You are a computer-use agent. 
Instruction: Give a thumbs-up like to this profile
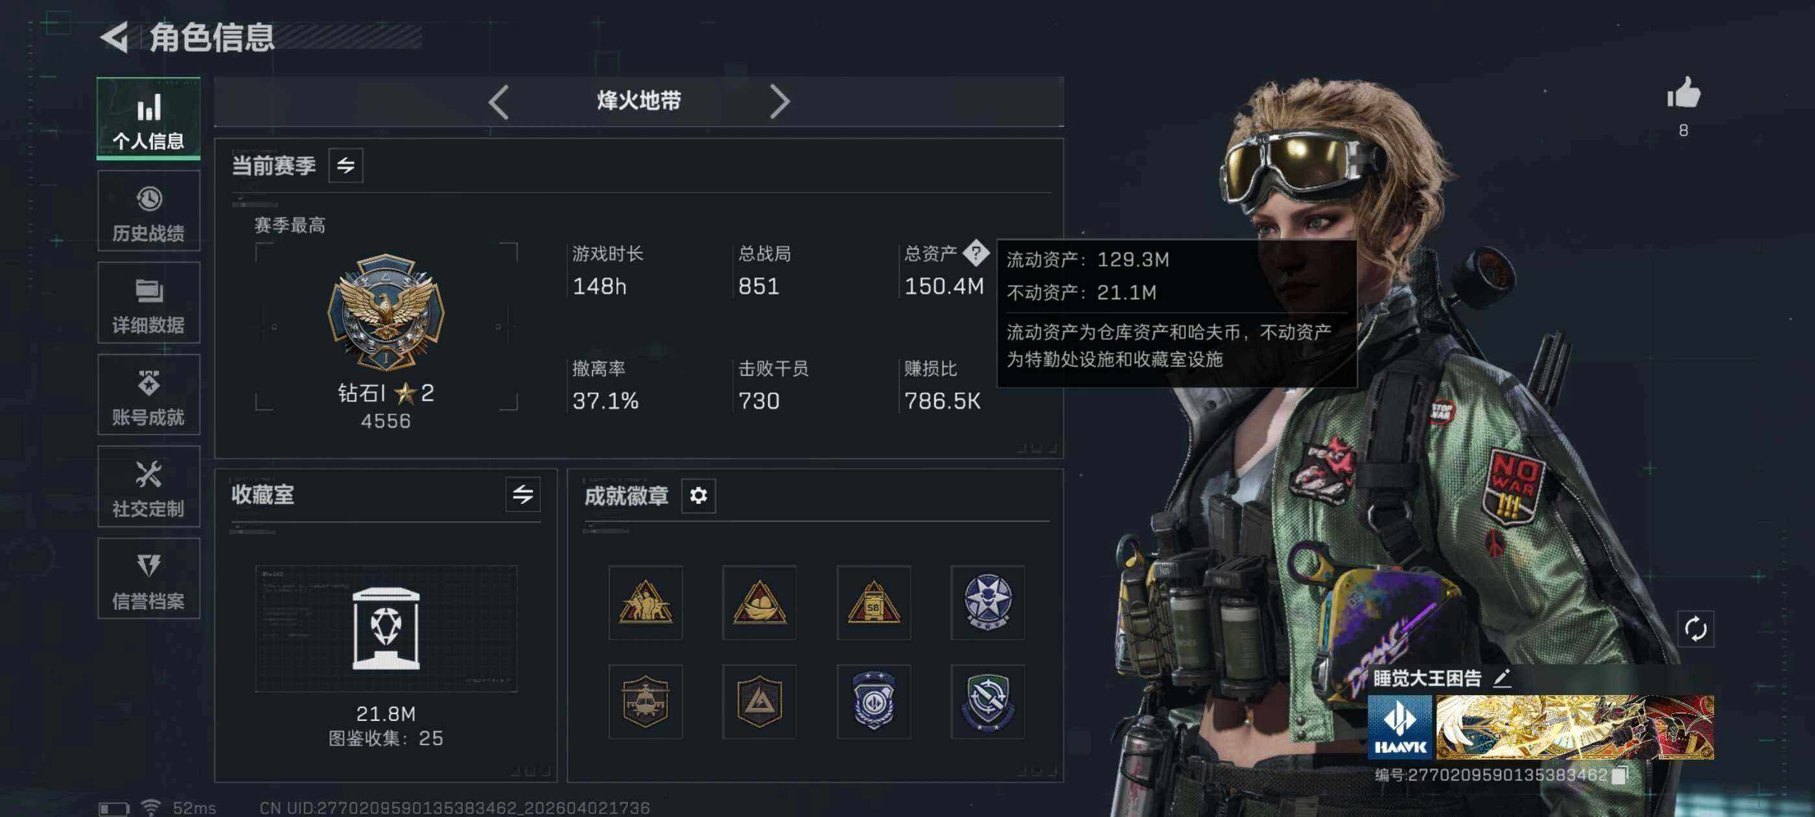coord(1683,93)
